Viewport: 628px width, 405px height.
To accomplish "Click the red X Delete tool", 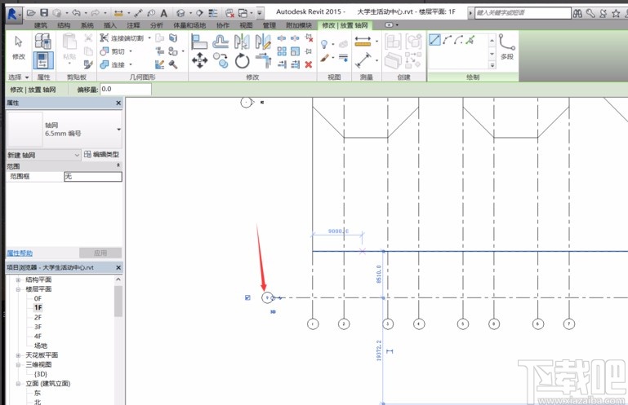I will point(309,64).
